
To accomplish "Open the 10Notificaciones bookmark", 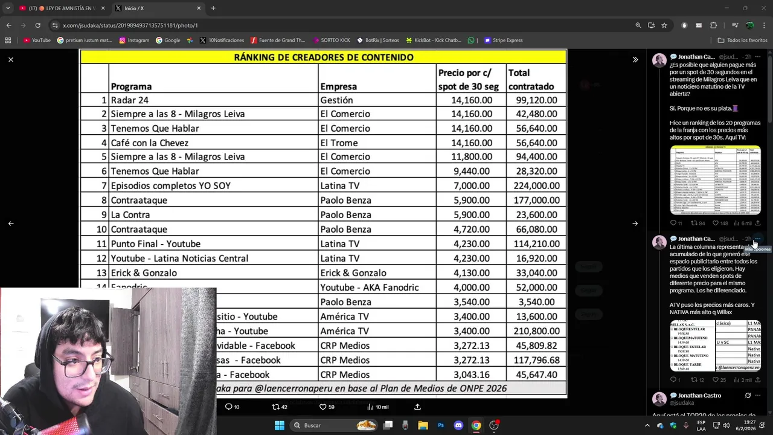I will (222, 40).
